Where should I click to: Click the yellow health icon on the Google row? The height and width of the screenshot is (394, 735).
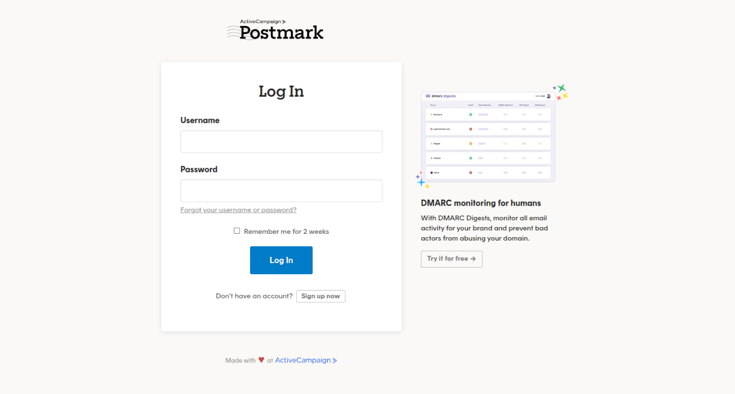tap(471, 143)
